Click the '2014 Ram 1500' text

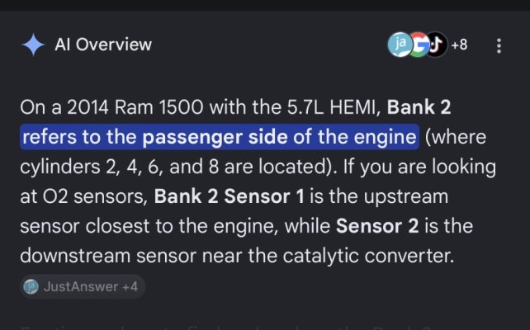click(x=135, y=107)
